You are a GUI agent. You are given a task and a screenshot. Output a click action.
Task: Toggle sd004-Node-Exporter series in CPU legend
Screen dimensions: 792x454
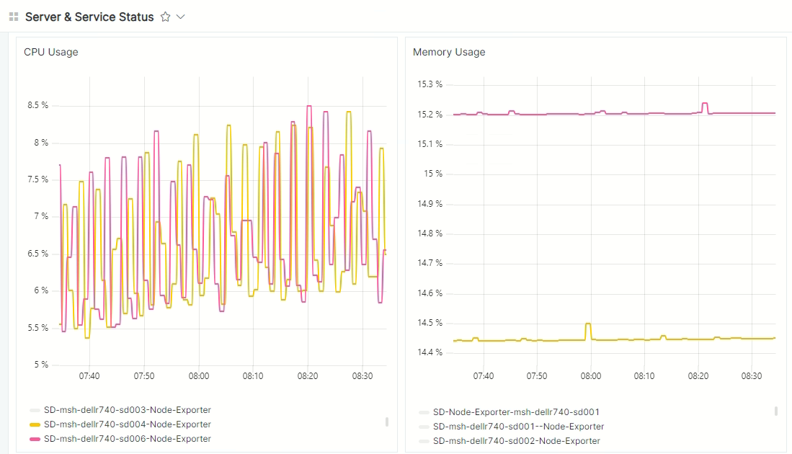[x=128, y=424]
